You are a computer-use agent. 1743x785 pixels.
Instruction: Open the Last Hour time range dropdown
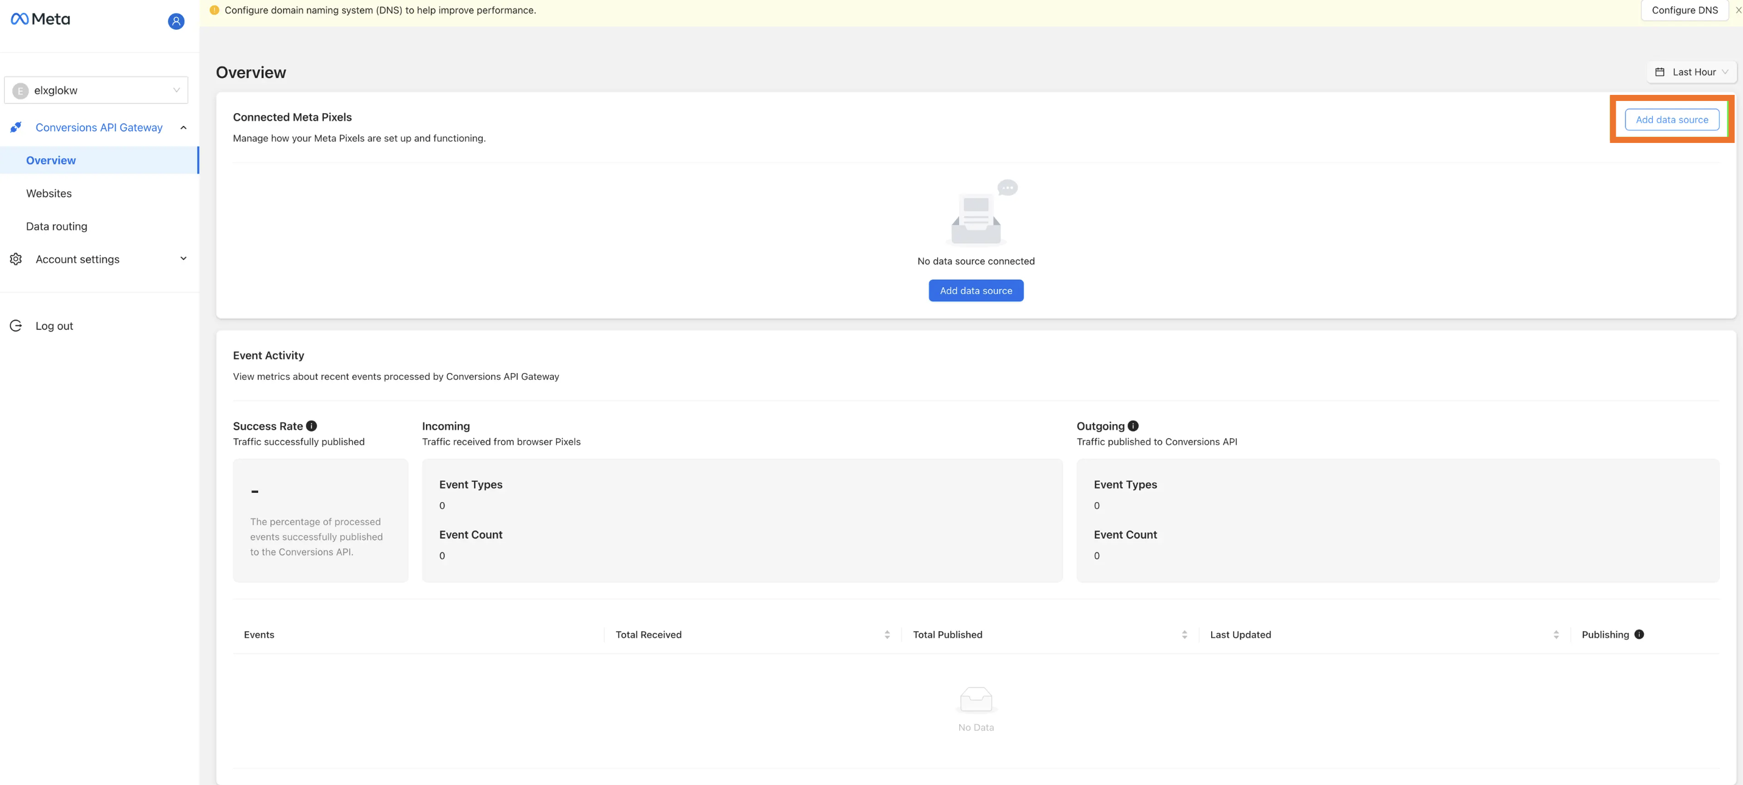(1692, 72)
